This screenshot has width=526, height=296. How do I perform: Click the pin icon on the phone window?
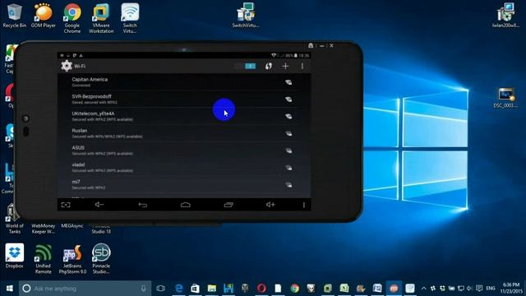click(311, 46)
